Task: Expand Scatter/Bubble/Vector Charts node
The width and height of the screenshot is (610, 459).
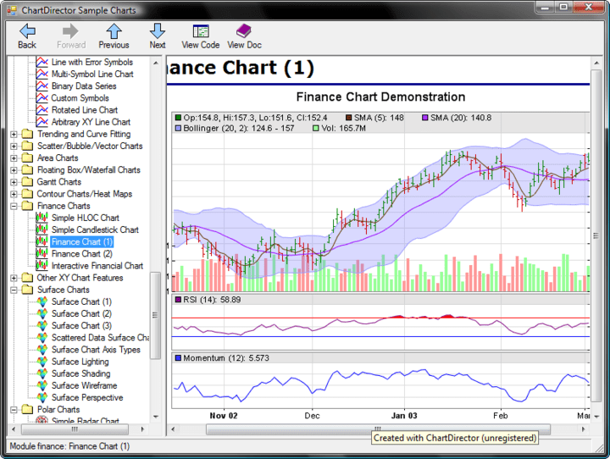Action: (14, 147)
